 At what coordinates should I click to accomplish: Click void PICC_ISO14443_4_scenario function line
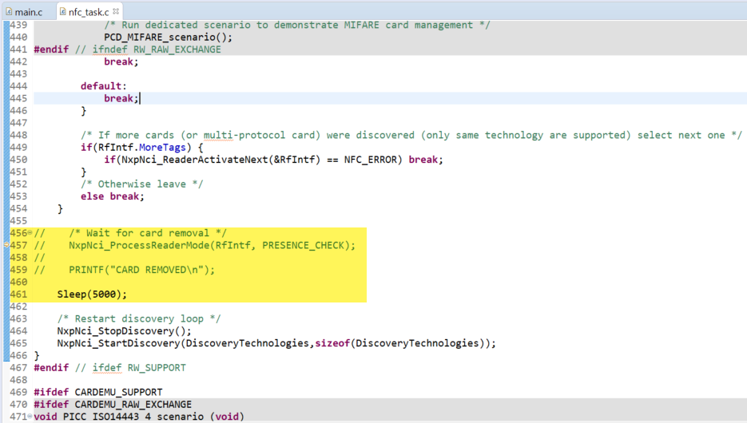click(139, 417)
